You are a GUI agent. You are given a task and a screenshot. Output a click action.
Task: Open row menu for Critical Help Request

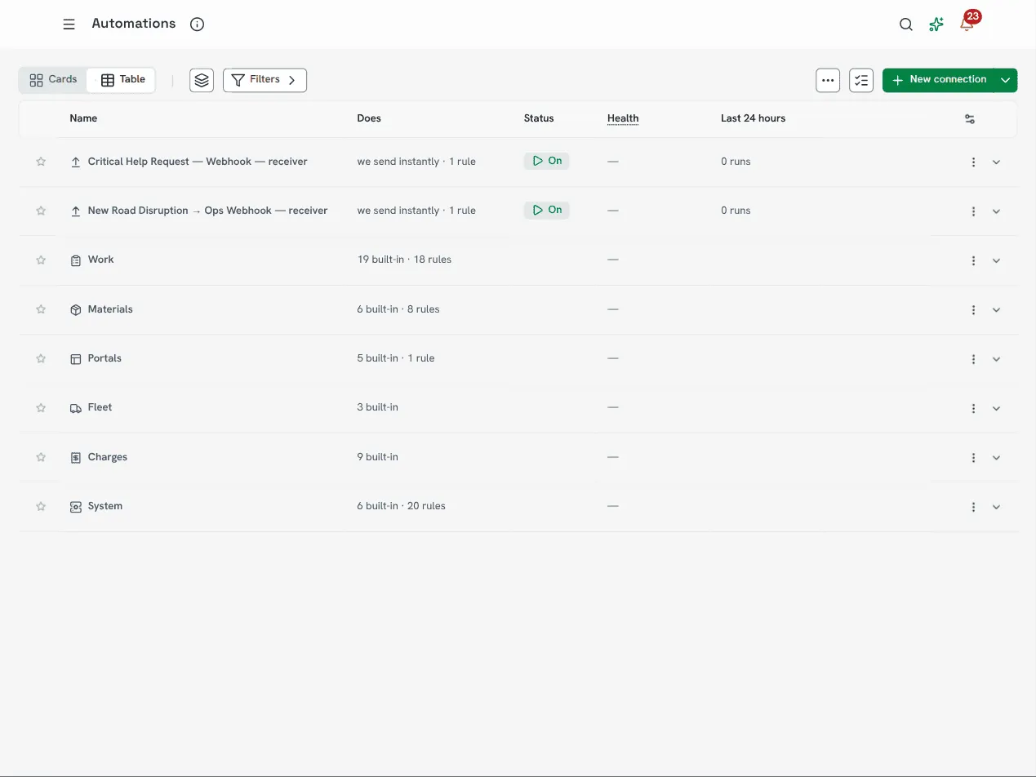(973, 162)
